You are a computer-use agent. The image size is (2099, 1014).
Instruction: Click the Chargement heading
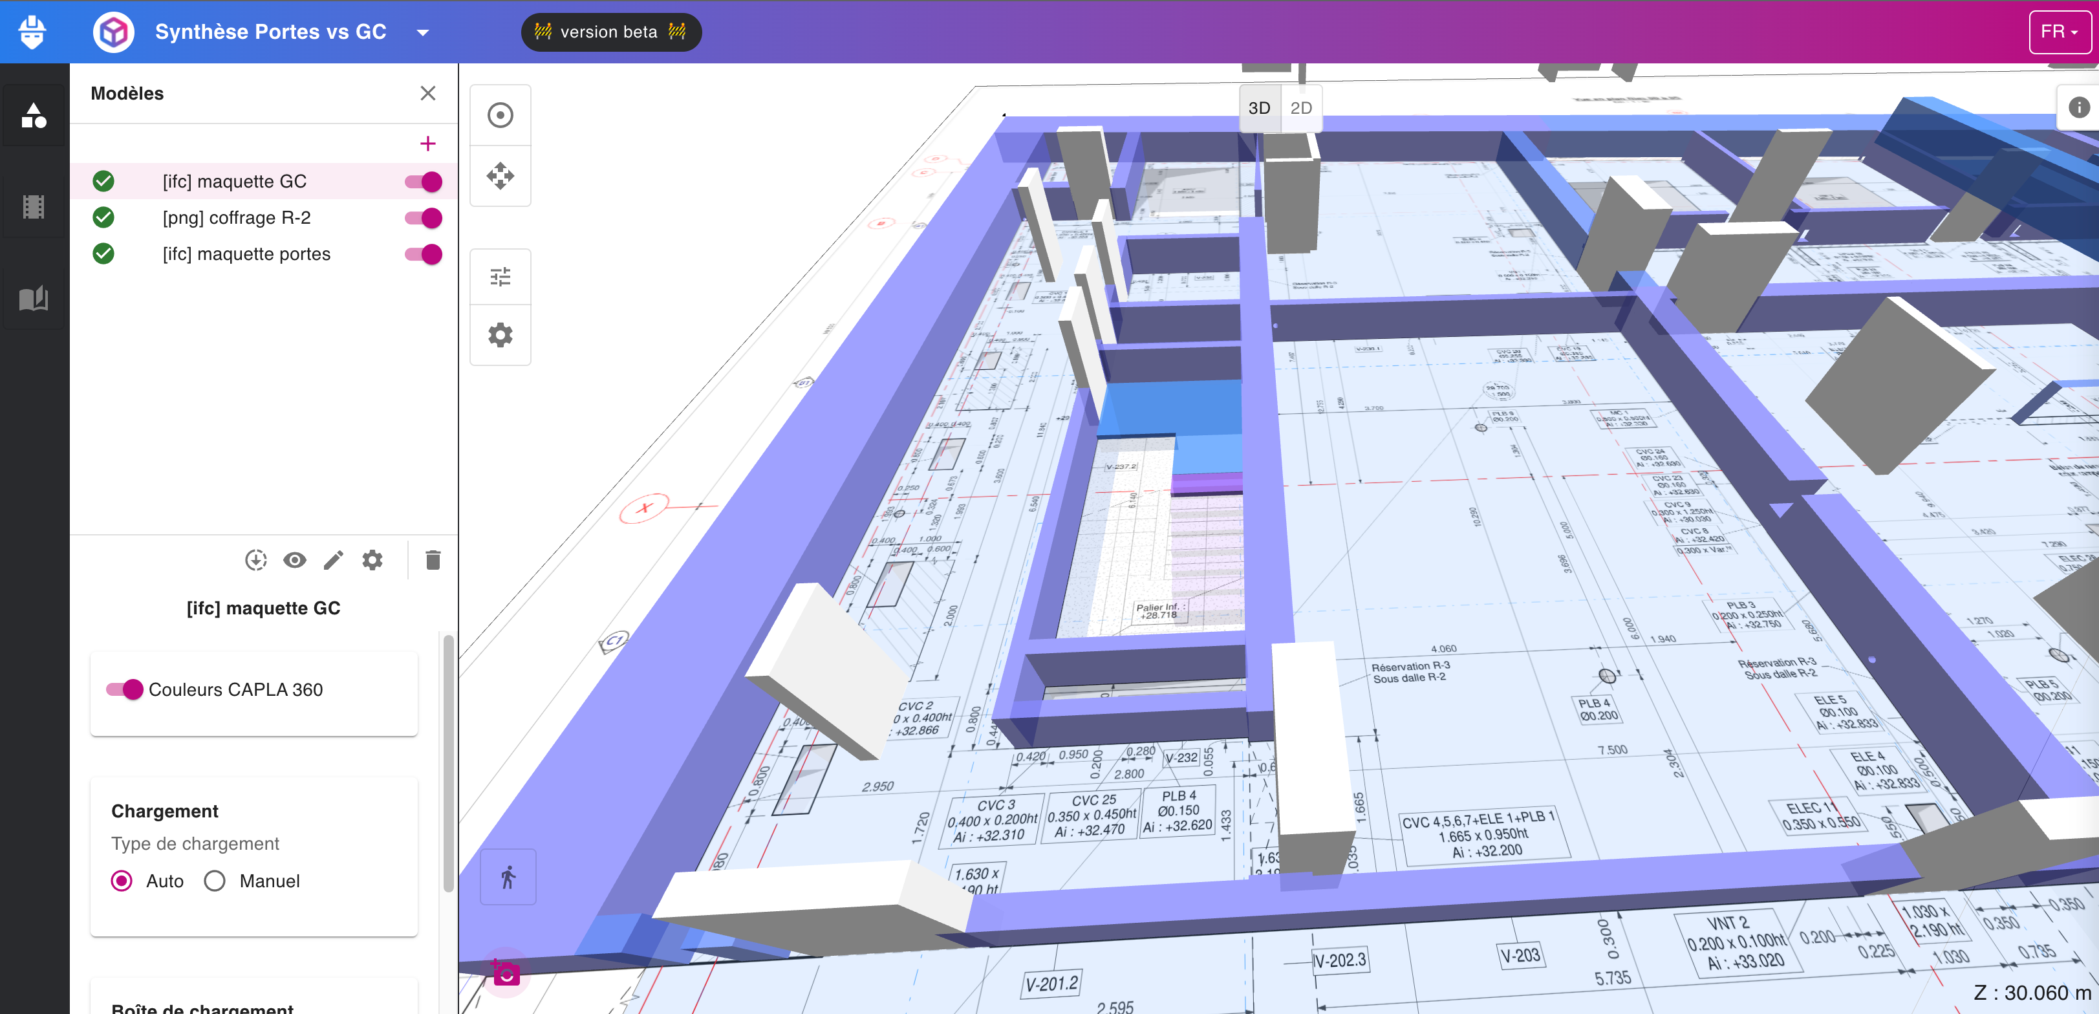click(165, 811)
